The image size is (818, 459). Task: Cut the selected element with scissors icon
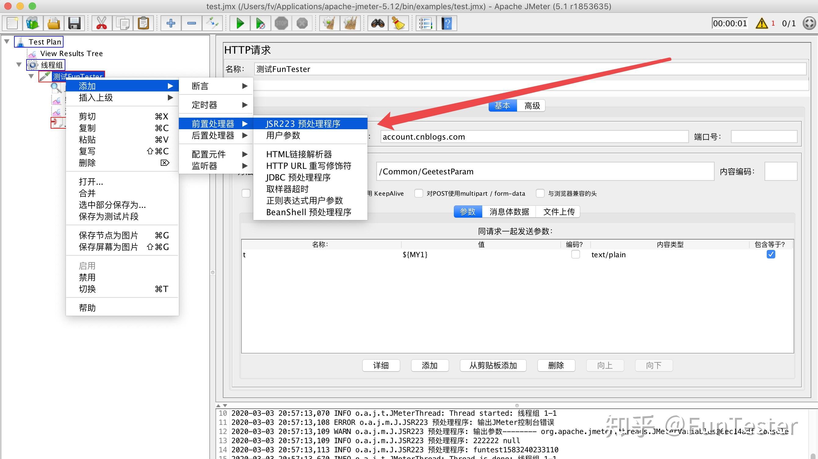(101, 23)
